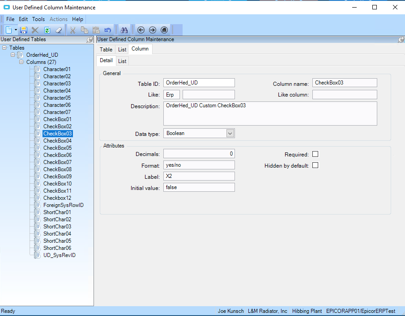Viewport: 405px width, 316px height.
Task: Click the binoculars Search icon
Action: (124, 30)
